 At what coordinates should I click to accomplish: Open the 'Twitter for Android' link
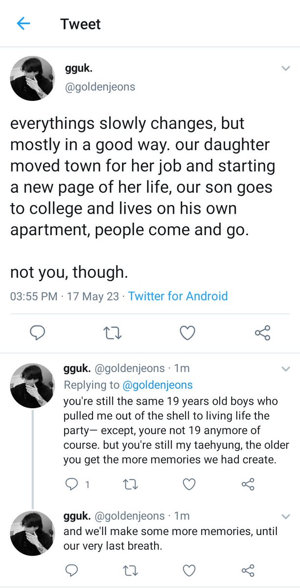pyautogui.click(x=178, y=296)
